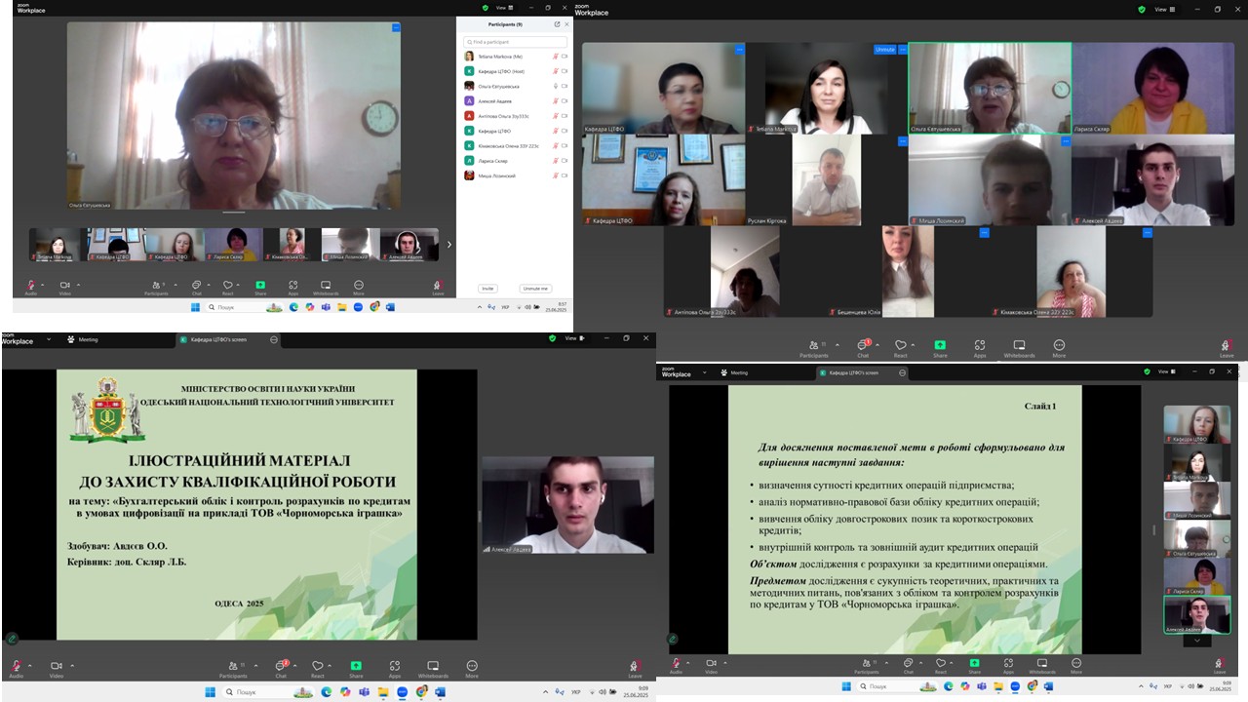Screen dimensions: 1248x702
Task: Click Share in the title slide Zoom window
Action: coord(356,668)
